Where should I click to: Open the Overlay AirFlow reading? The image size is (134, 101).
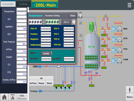click(22, 80)
